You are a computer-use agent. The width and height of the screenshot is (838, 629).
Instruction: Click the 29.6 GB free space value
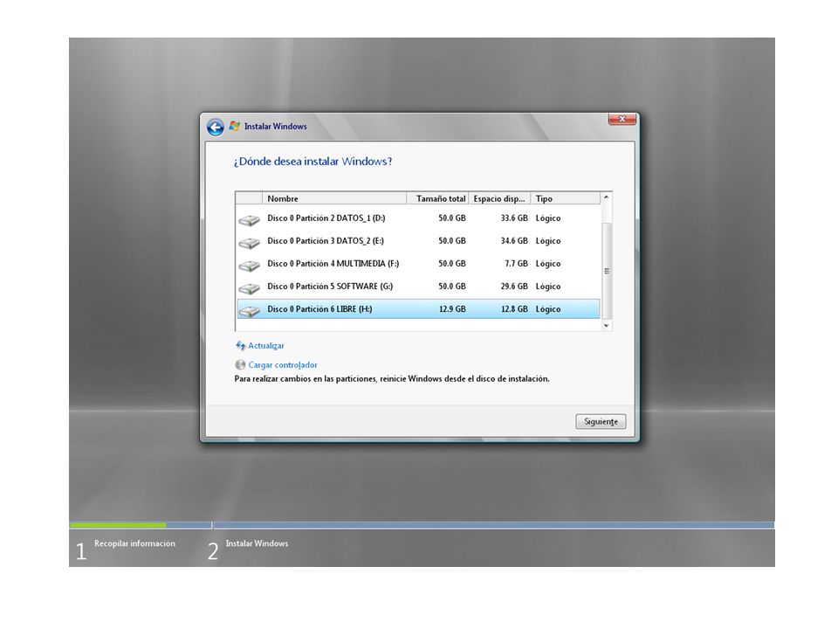click(514, 287)
